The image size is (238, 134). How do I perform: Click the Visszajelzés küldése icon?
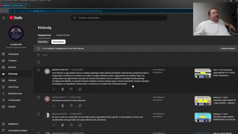click(x=3, y=131)
